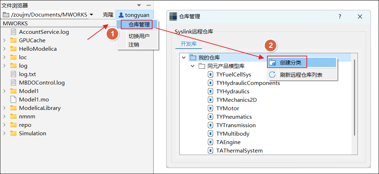Screen dimensions: 379x174
Task: Click the TYFuelCellSys model library icon
Action: (211, 75)
